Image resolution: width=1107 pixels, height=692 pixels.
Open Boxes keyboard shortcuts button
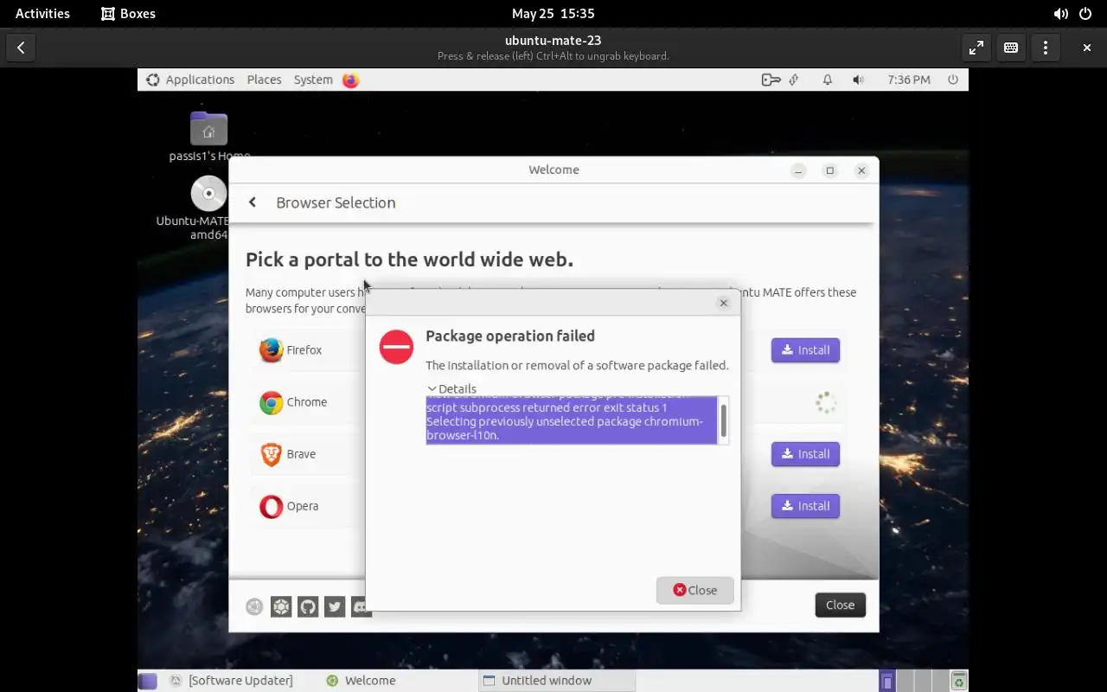[1011, 48]
